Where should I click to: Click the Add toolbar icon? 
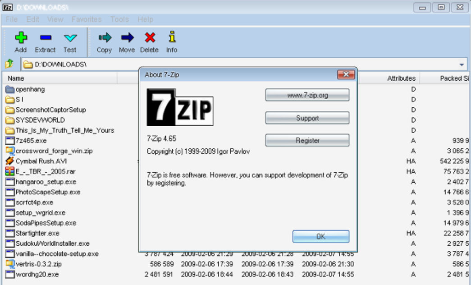coord(21,37)
